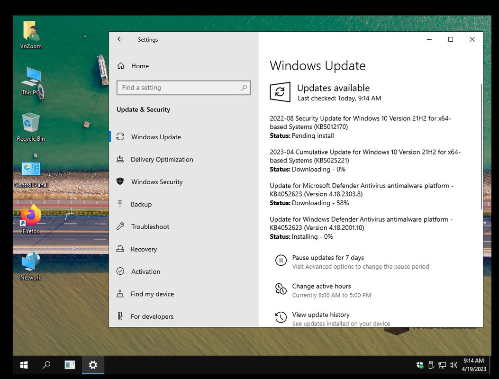The height and width of the screenshot is (379, 499).
Task: Click the Windows Update sync icon in sidebar
Action: [x=120, y=137]
